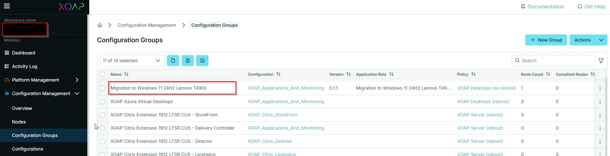Open the XOAP_Citrix_StoreFront configuration link
The height and width of the screenshot is (156, 610).
point(273,115)
